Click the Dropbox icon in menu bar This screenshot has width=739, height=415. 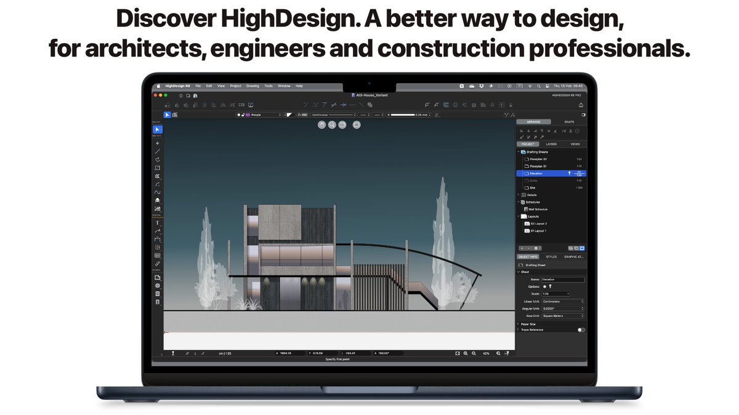[x=480, y=86]
